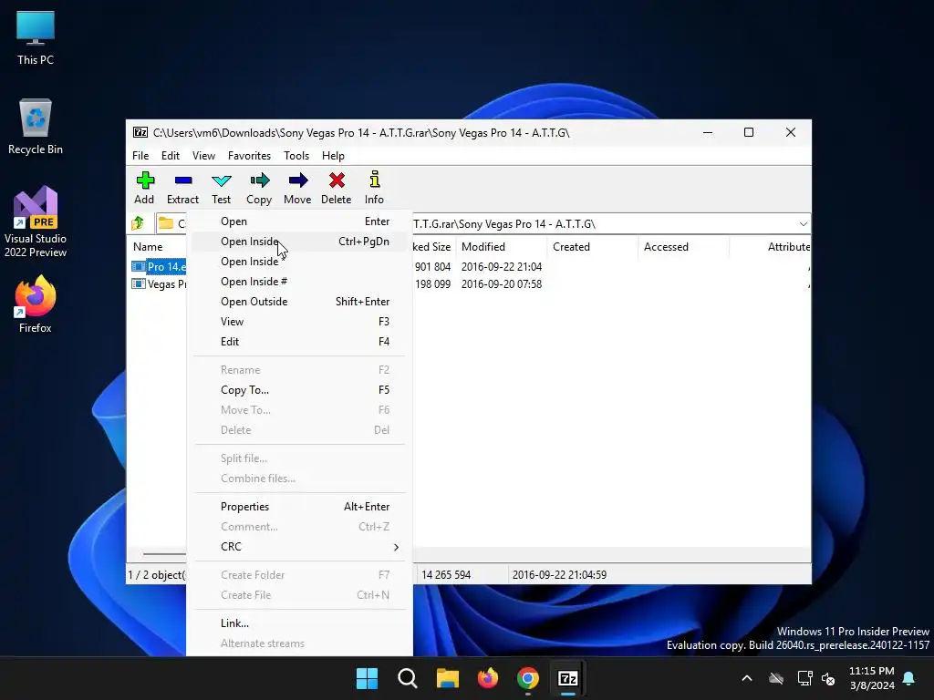Click the file icon of Pro 14 row
The width and height of the screenshot is (934, 700).
[x=139, y=267]
